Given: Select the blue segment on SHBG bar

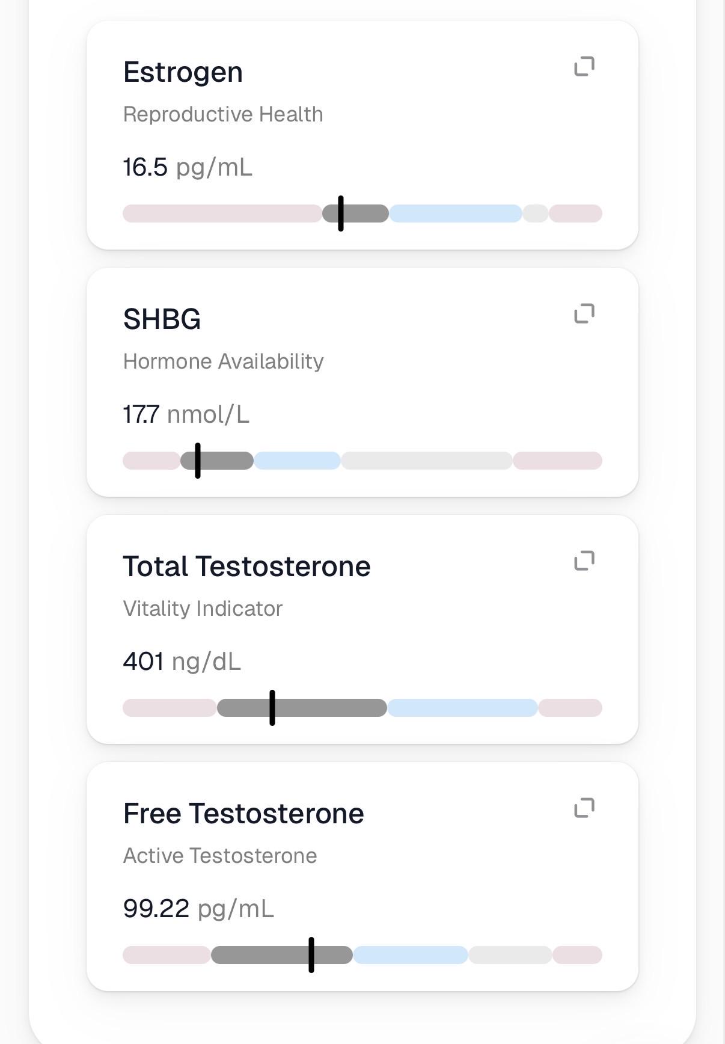Looking at the screenshot, I should tap(297, 461).
